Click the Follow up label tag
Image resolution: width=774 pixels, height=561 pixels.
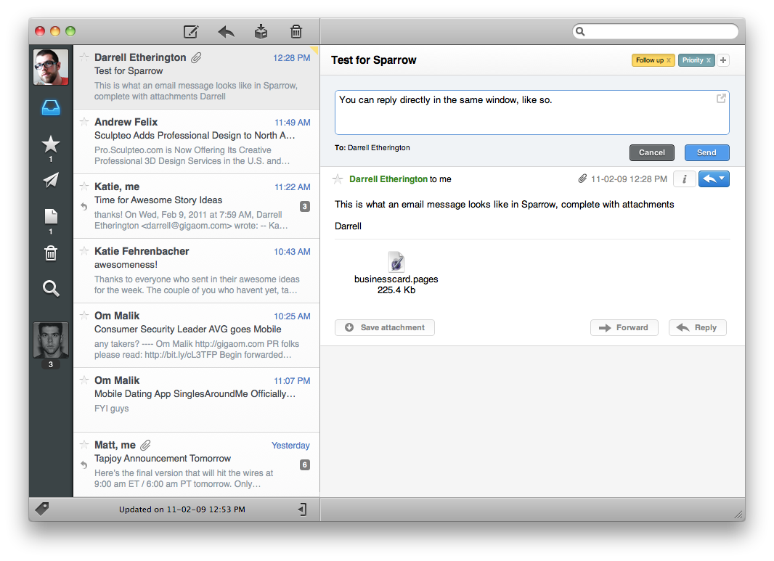(653, 60)
